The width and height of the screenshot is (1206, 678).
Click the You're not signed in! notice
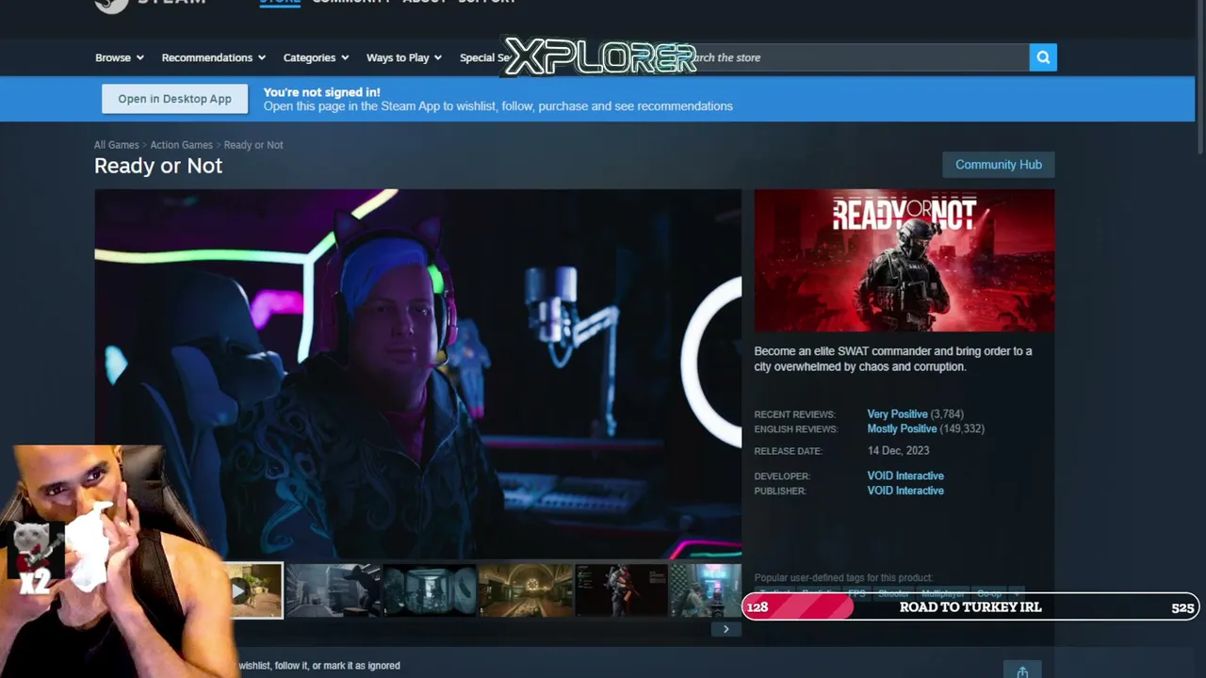pyautogui.click(x=321, y=92)
